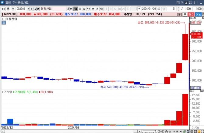Open the calendar picker icon
The height and width of the screenshot is (133, 204).
pos(159,9)
